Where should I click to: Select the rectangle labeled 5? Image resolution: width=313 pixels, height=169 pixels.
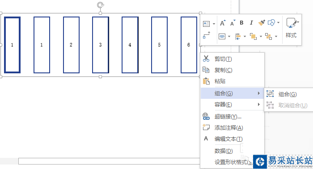[x=159, y=45]
